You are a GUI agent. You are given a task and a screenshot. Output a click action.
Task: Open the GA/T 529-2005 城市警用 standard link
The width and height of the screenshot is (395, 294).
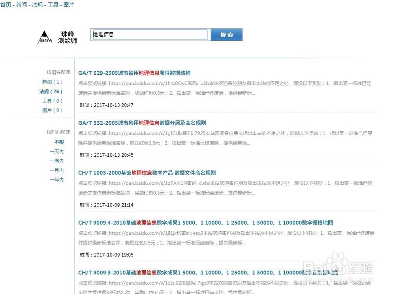click(x=134, y=73)
